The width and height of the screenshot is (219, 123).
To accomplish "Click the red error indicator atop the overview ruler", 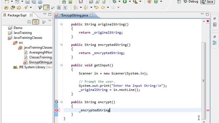I will pyautogui.click(x=208, y=21).
